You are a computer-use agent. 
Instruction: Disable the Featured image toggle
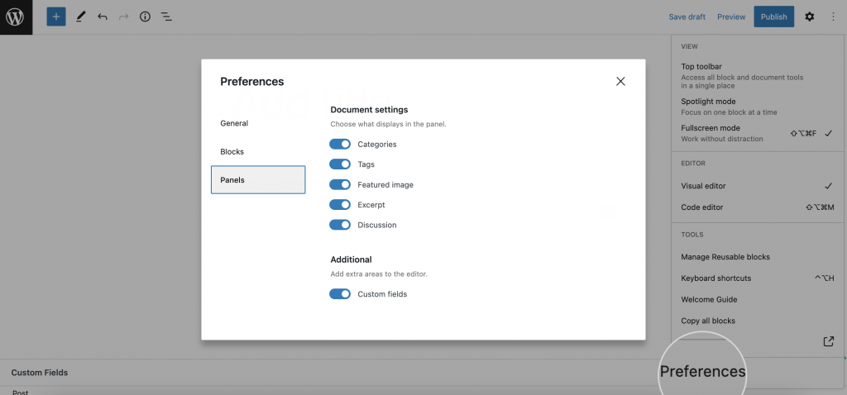point(340,184)
